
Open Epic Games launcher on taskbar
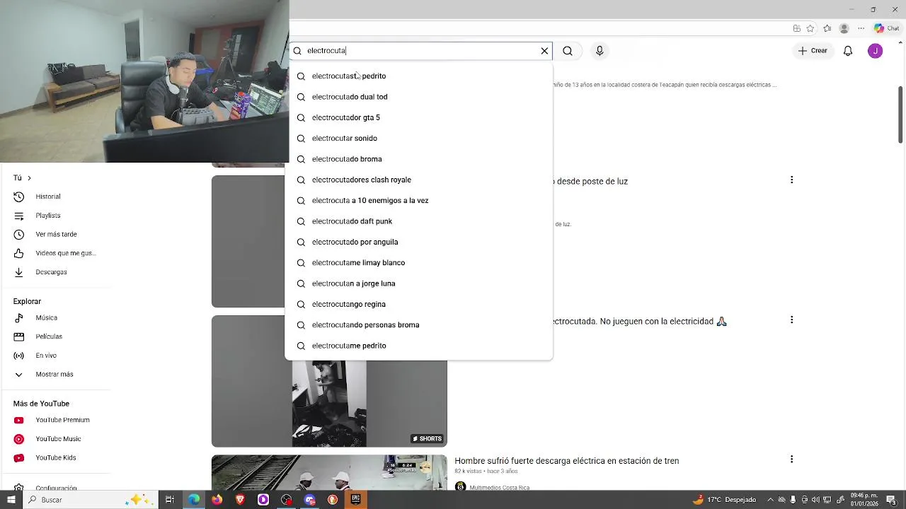click(355, 500)
